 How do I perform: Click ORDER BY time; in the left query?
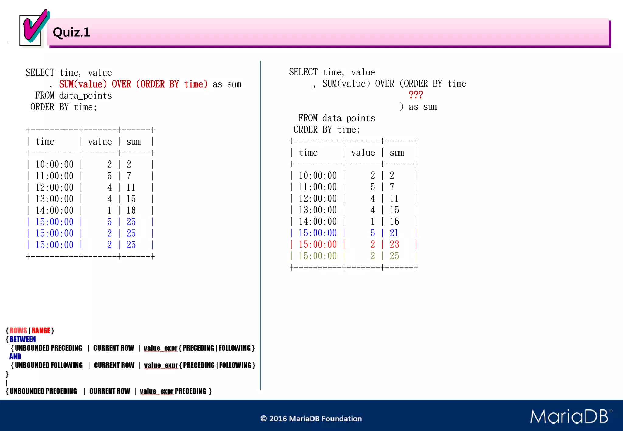pyautogui.click(x=64, y=107)
